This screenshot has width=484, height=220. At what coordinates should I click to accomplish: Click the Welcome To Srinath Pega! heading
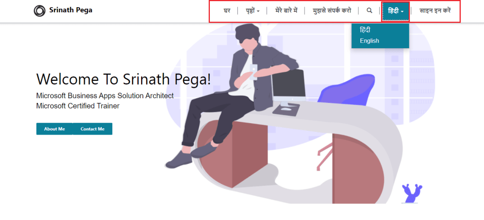(x=124, y=79)
